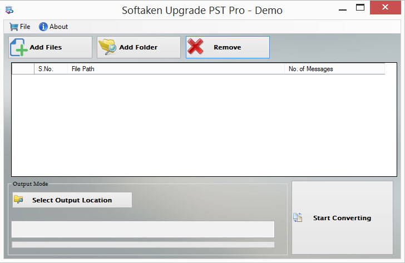Click the Add Files button
405x263 pixels.
pyautogui.click(x=51, y=47)
